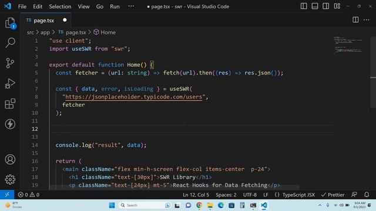Viewport: 376px width, 211px height.
Task: Open the Extensions view
Action: (x=10, y=104)
